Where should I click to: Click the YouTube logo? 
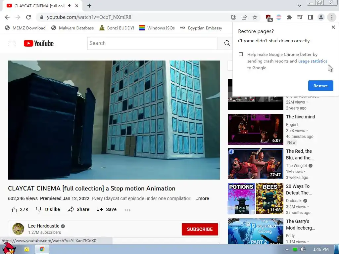39,43
